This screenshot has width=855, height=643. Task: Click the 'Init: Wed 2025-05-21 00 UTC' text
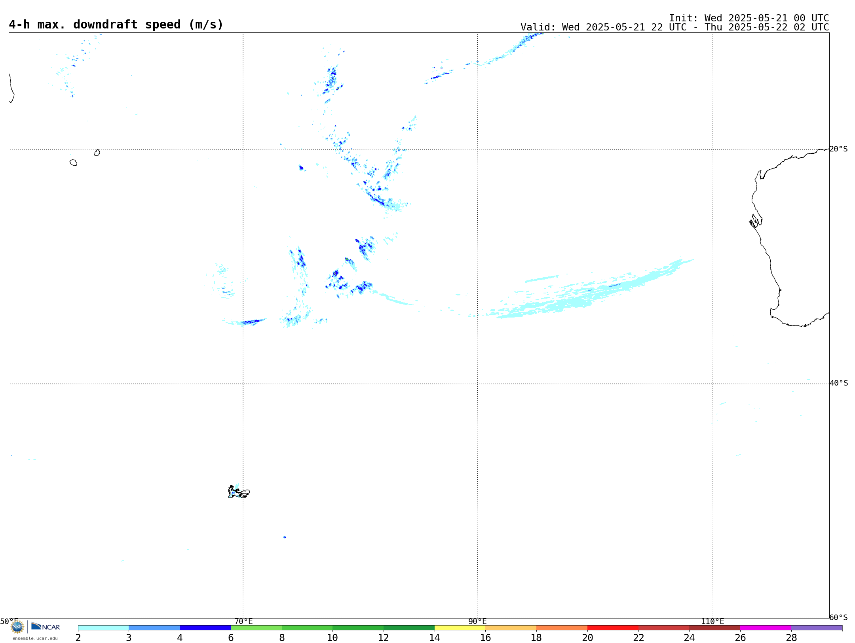click(749, 18)
